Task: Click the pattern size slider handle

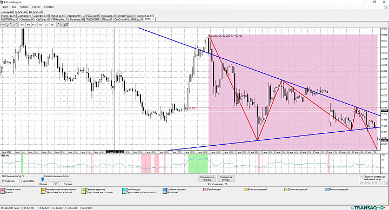Action: [43, 179]
